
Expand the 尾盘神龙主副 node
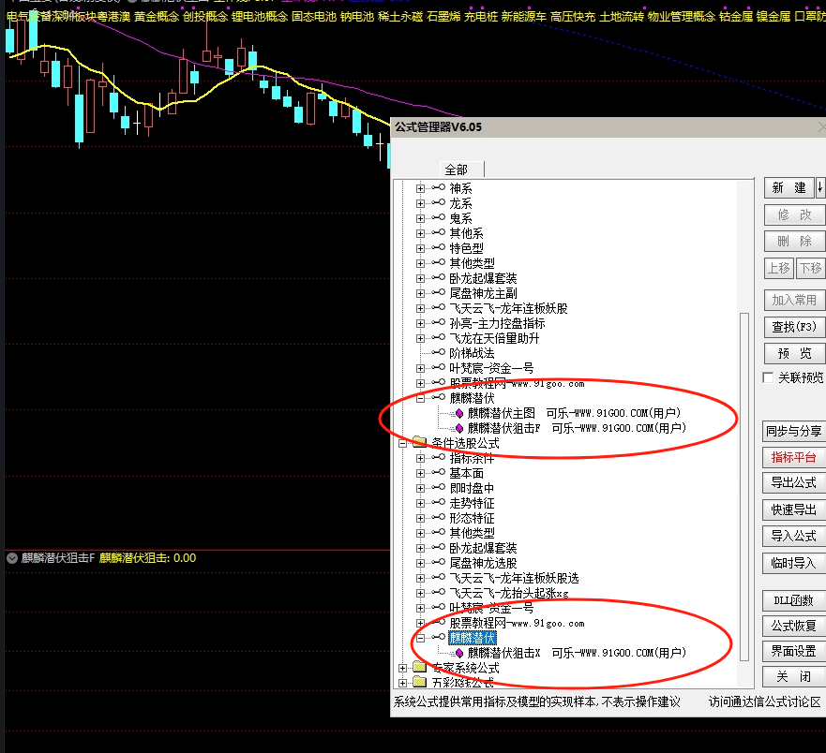pos(420,293)
